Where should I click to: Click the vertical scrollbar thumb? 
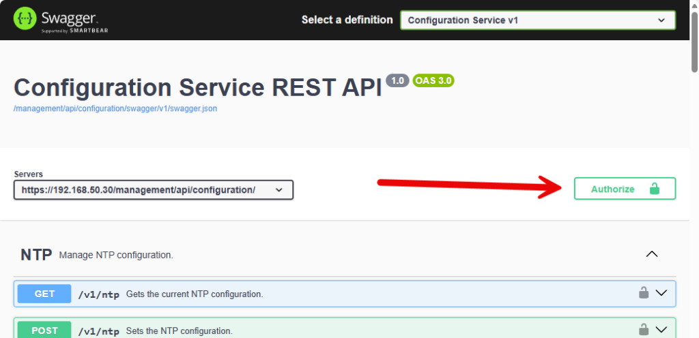point(694,41)
